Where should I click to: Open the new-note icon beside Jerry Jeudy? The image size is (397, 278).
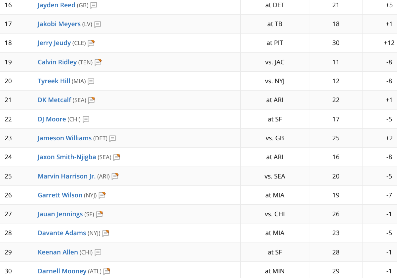pos(91,43)
